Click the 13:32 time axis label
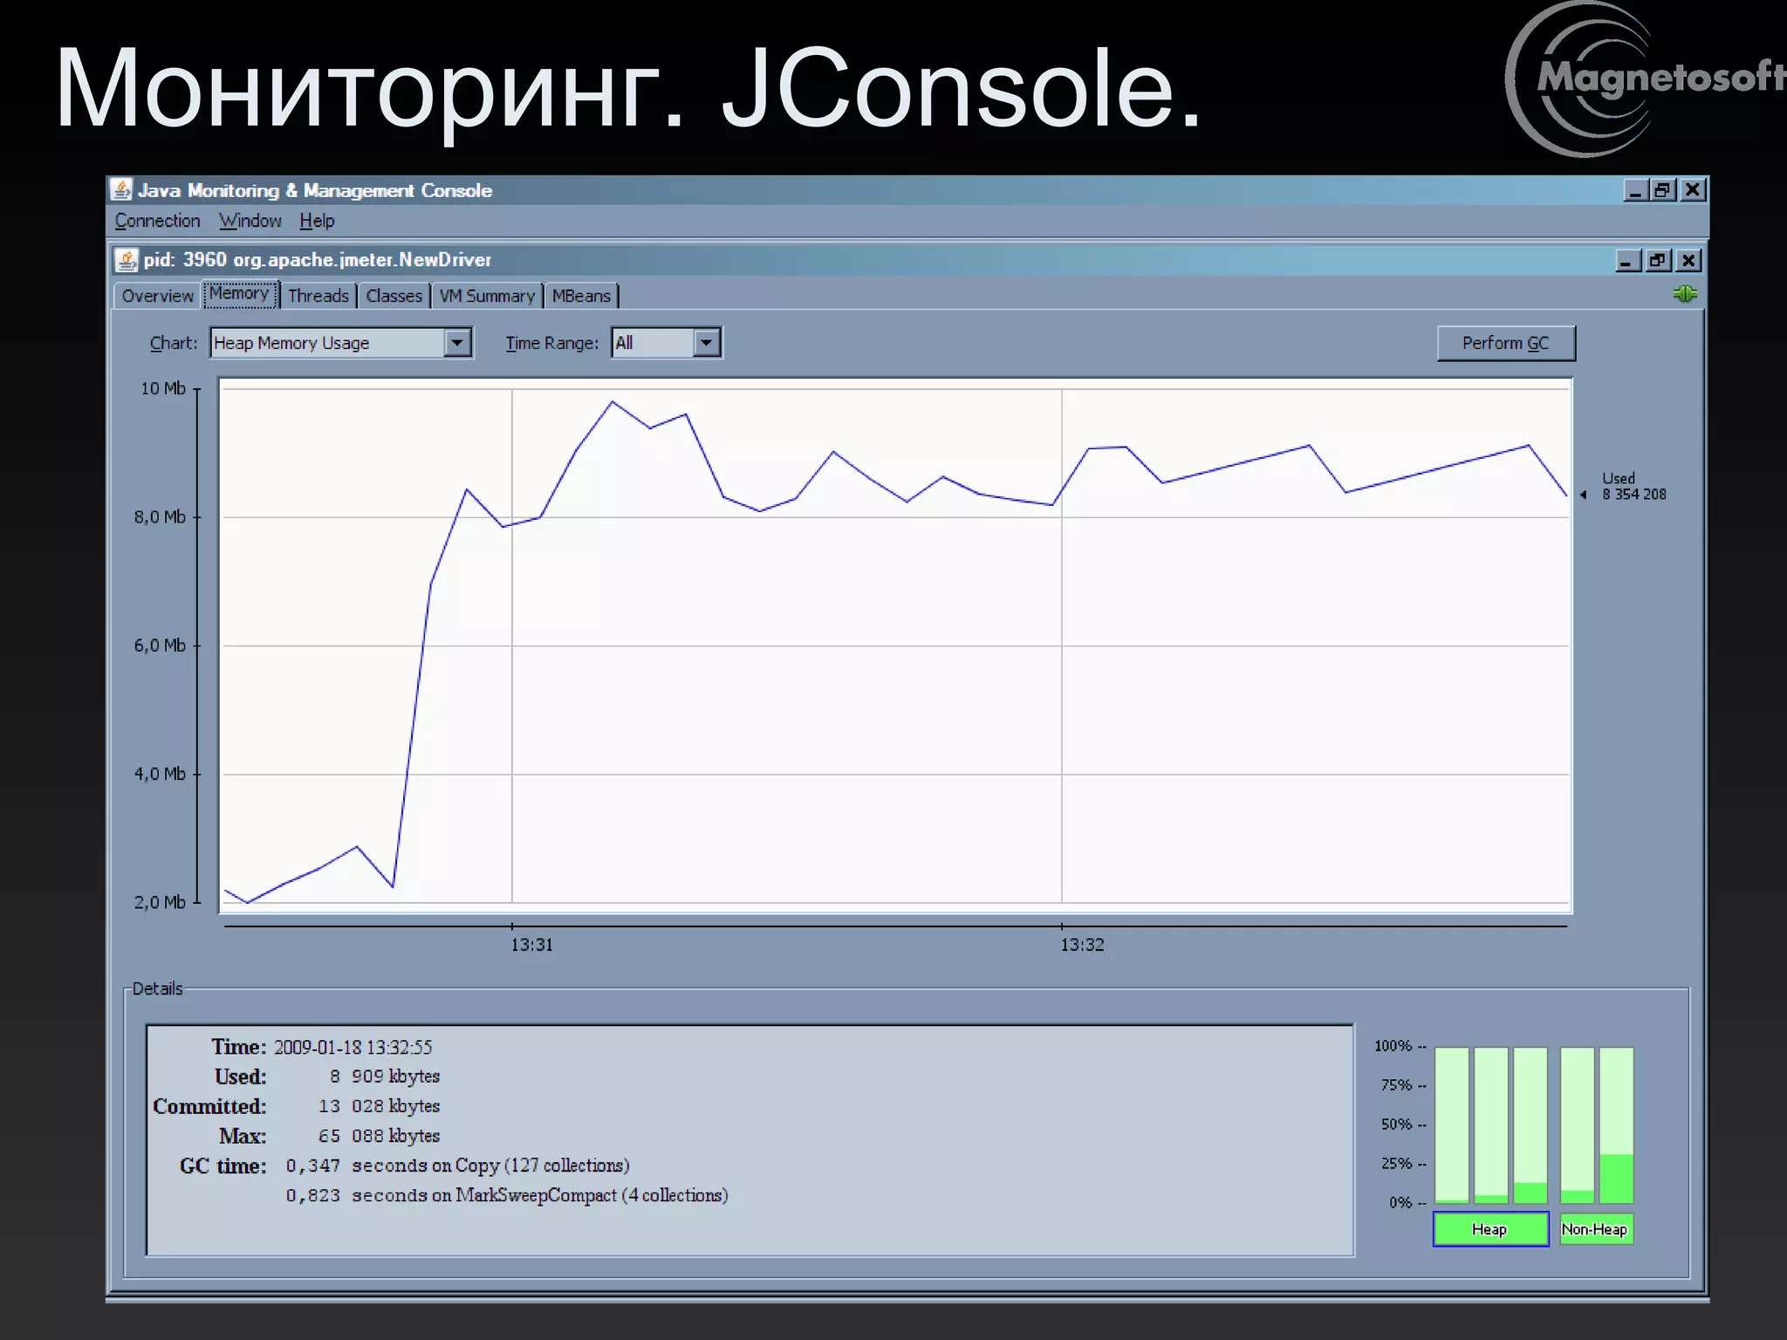The height and width of the screenshot is (1340, 1787). [1082, 945]
